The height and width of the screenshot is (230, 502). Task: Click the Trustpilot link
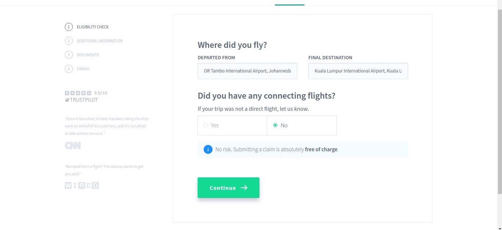click(82, 100)
